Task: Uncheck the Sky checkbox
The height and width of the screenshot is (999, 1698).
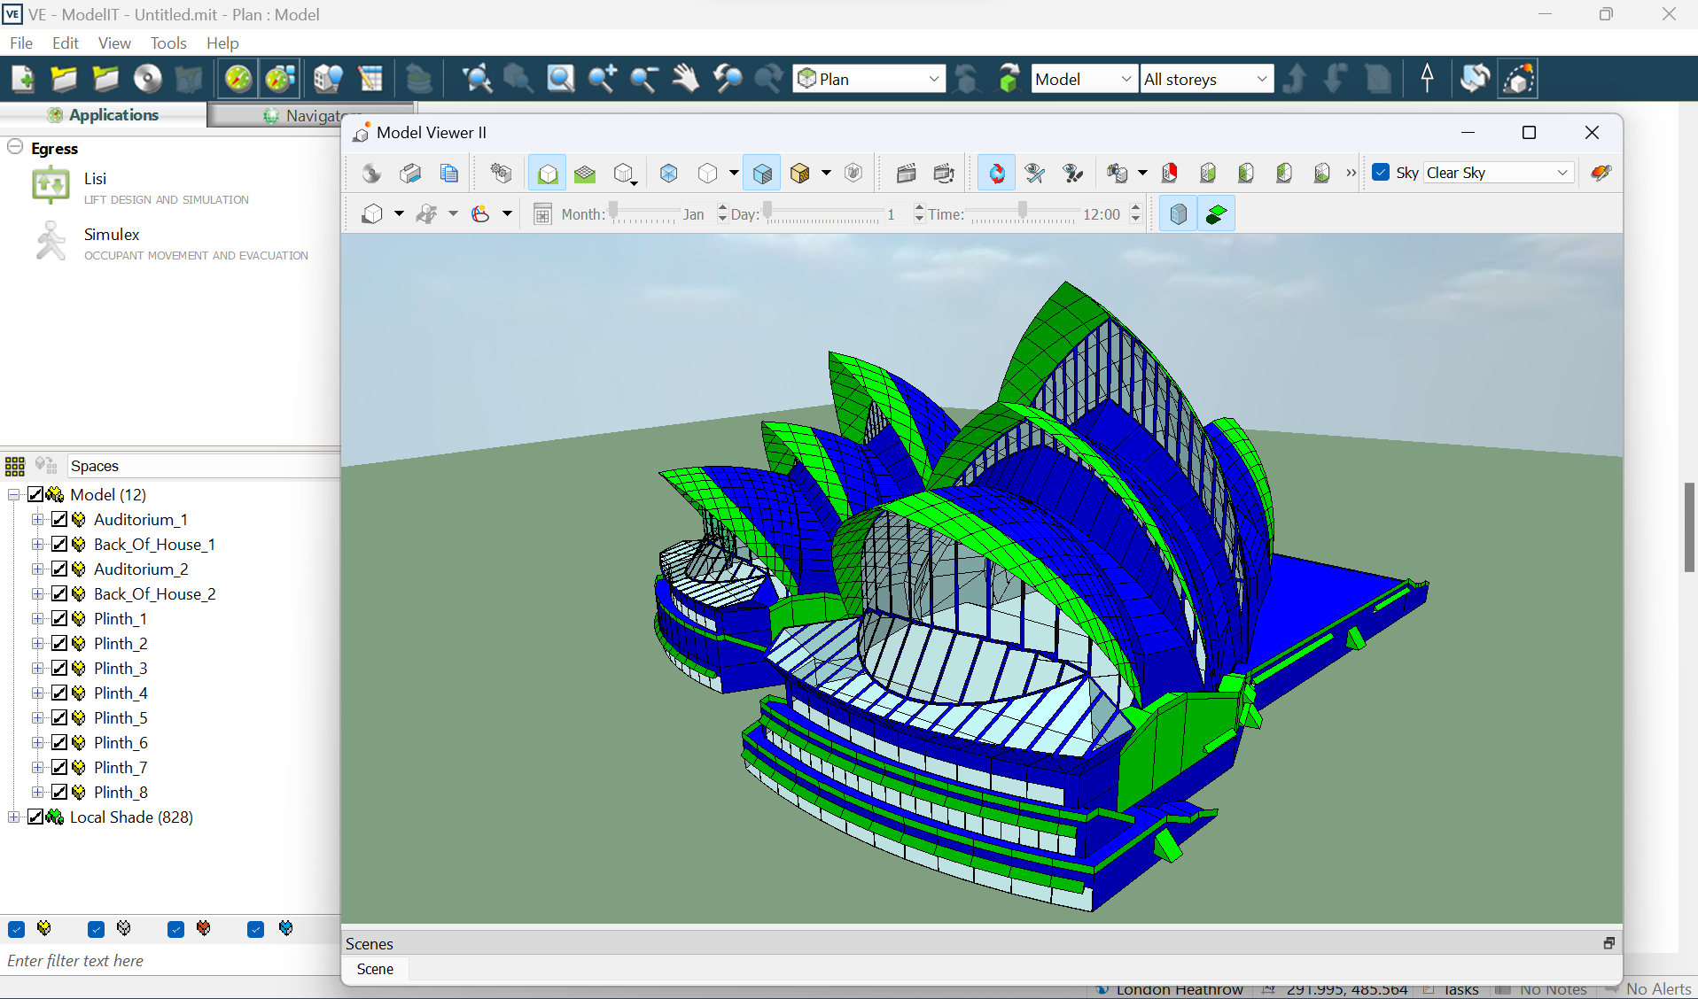Action: [x=1381, y=173]
